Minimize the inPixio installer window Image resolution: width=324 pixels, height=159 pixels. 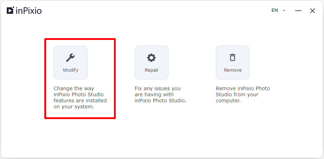(x=298, y=11)
